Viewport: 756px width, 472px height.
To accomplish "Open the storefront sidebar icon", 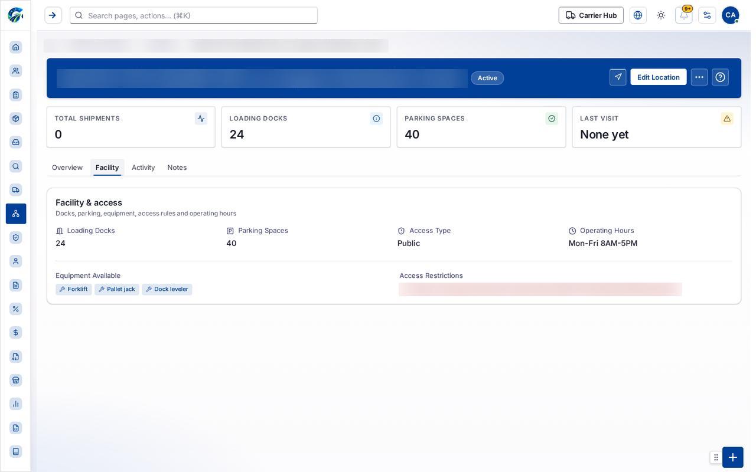I will [16, 380].
